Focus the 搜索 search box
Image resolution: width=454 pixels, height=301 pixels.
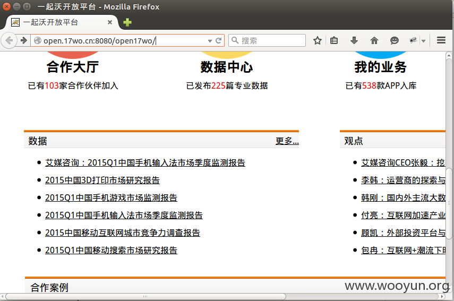point(267,40)
